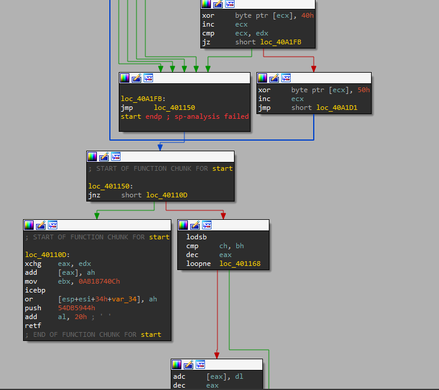The width and height of the screenshot is (439, 390).
Task: Select the 'xor byte ptr [ecx], 40h' instruction
Action: point(258,16)
